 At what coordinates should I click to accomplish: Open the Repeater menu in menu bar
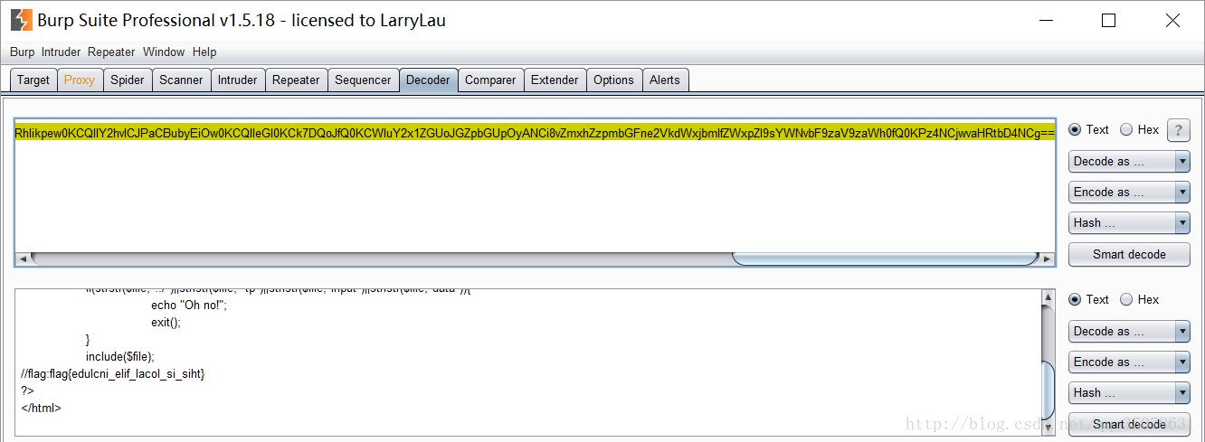pos(111,52)
